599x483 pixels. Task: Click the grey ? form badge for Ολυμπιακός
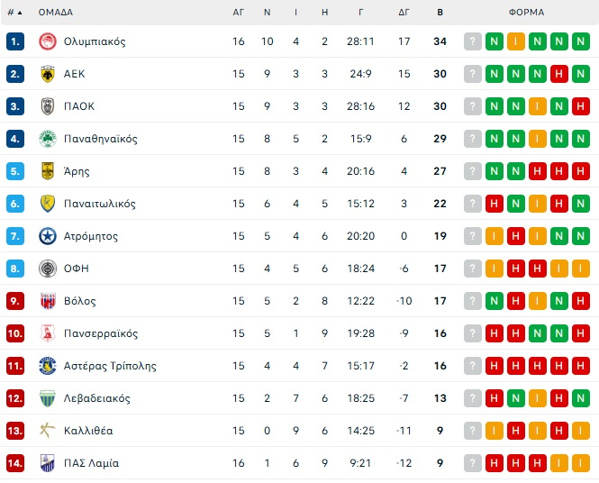[473, 41]
